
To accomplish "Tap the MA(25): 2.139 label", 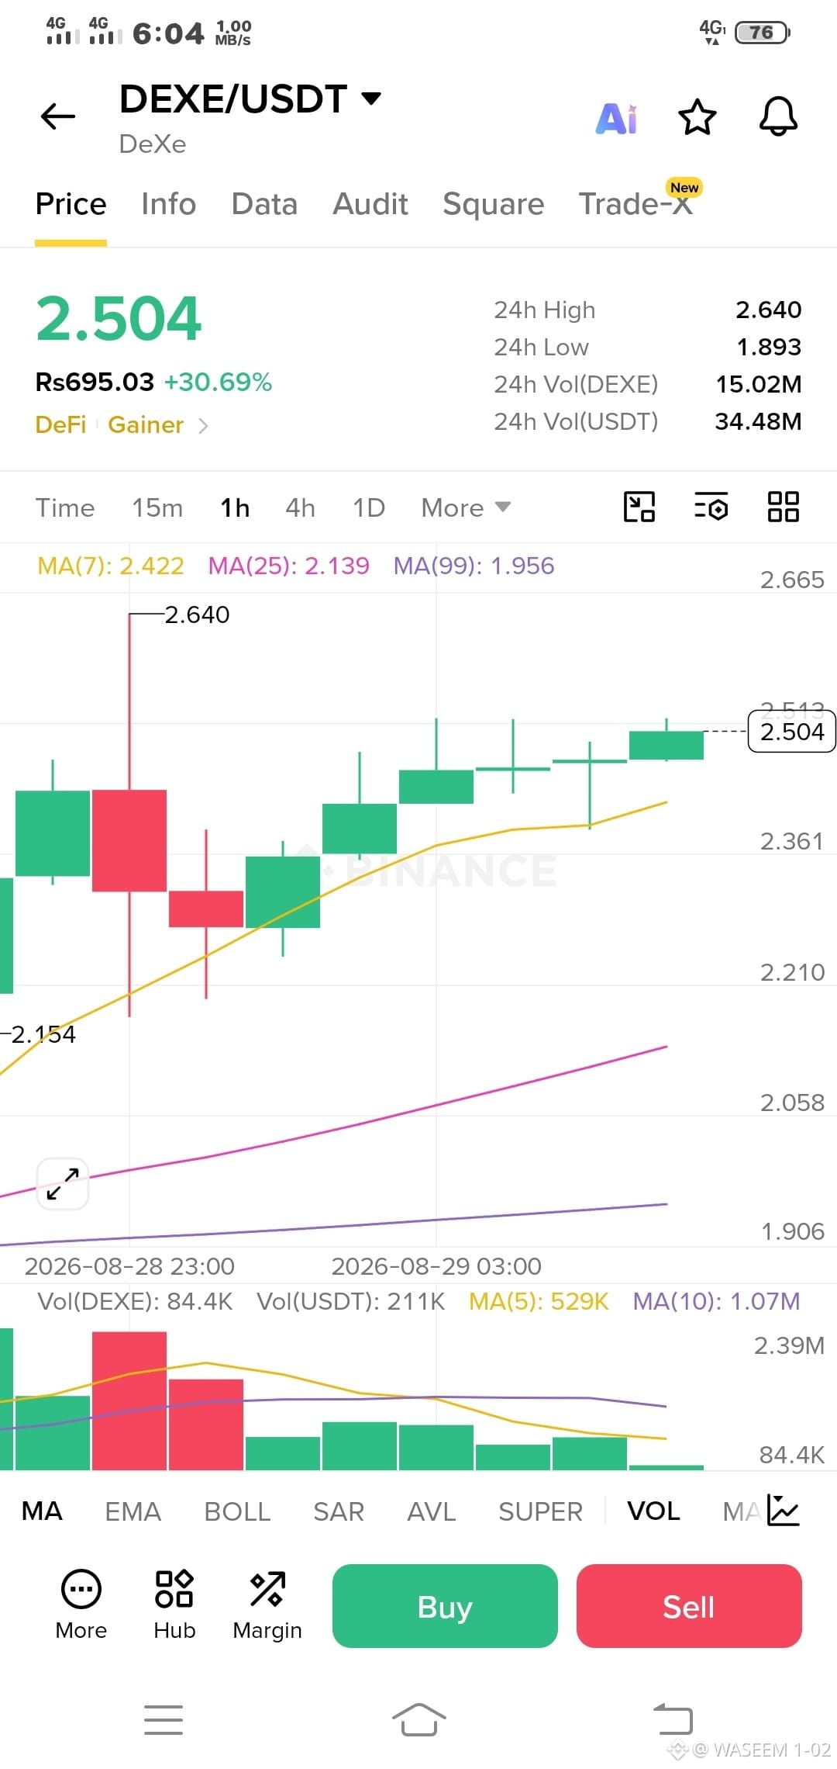I will [x=288, y=566].
